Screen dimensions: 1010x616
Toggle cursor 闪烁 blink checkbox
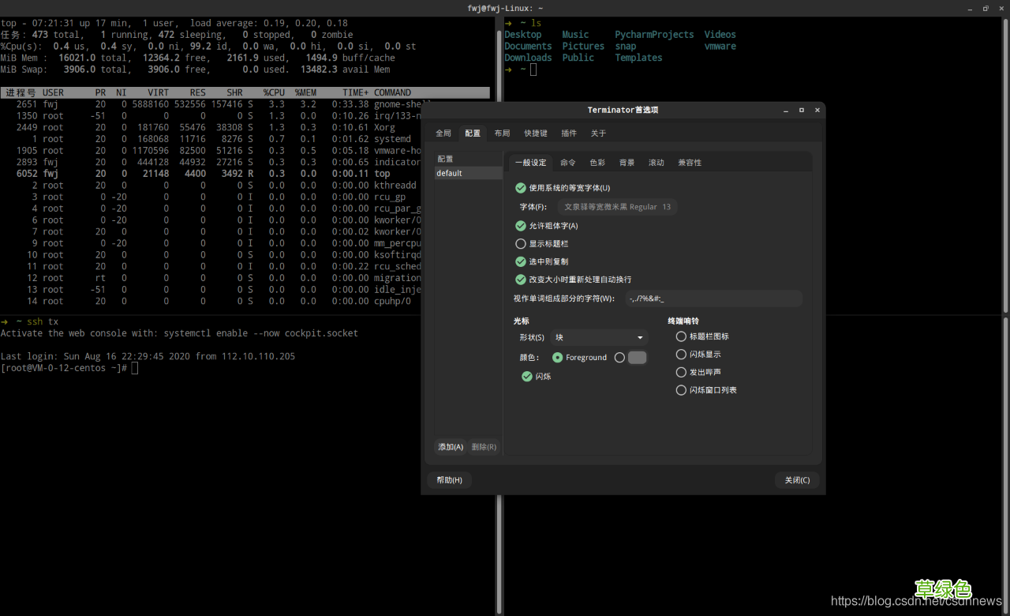click(x=527, y=377)
